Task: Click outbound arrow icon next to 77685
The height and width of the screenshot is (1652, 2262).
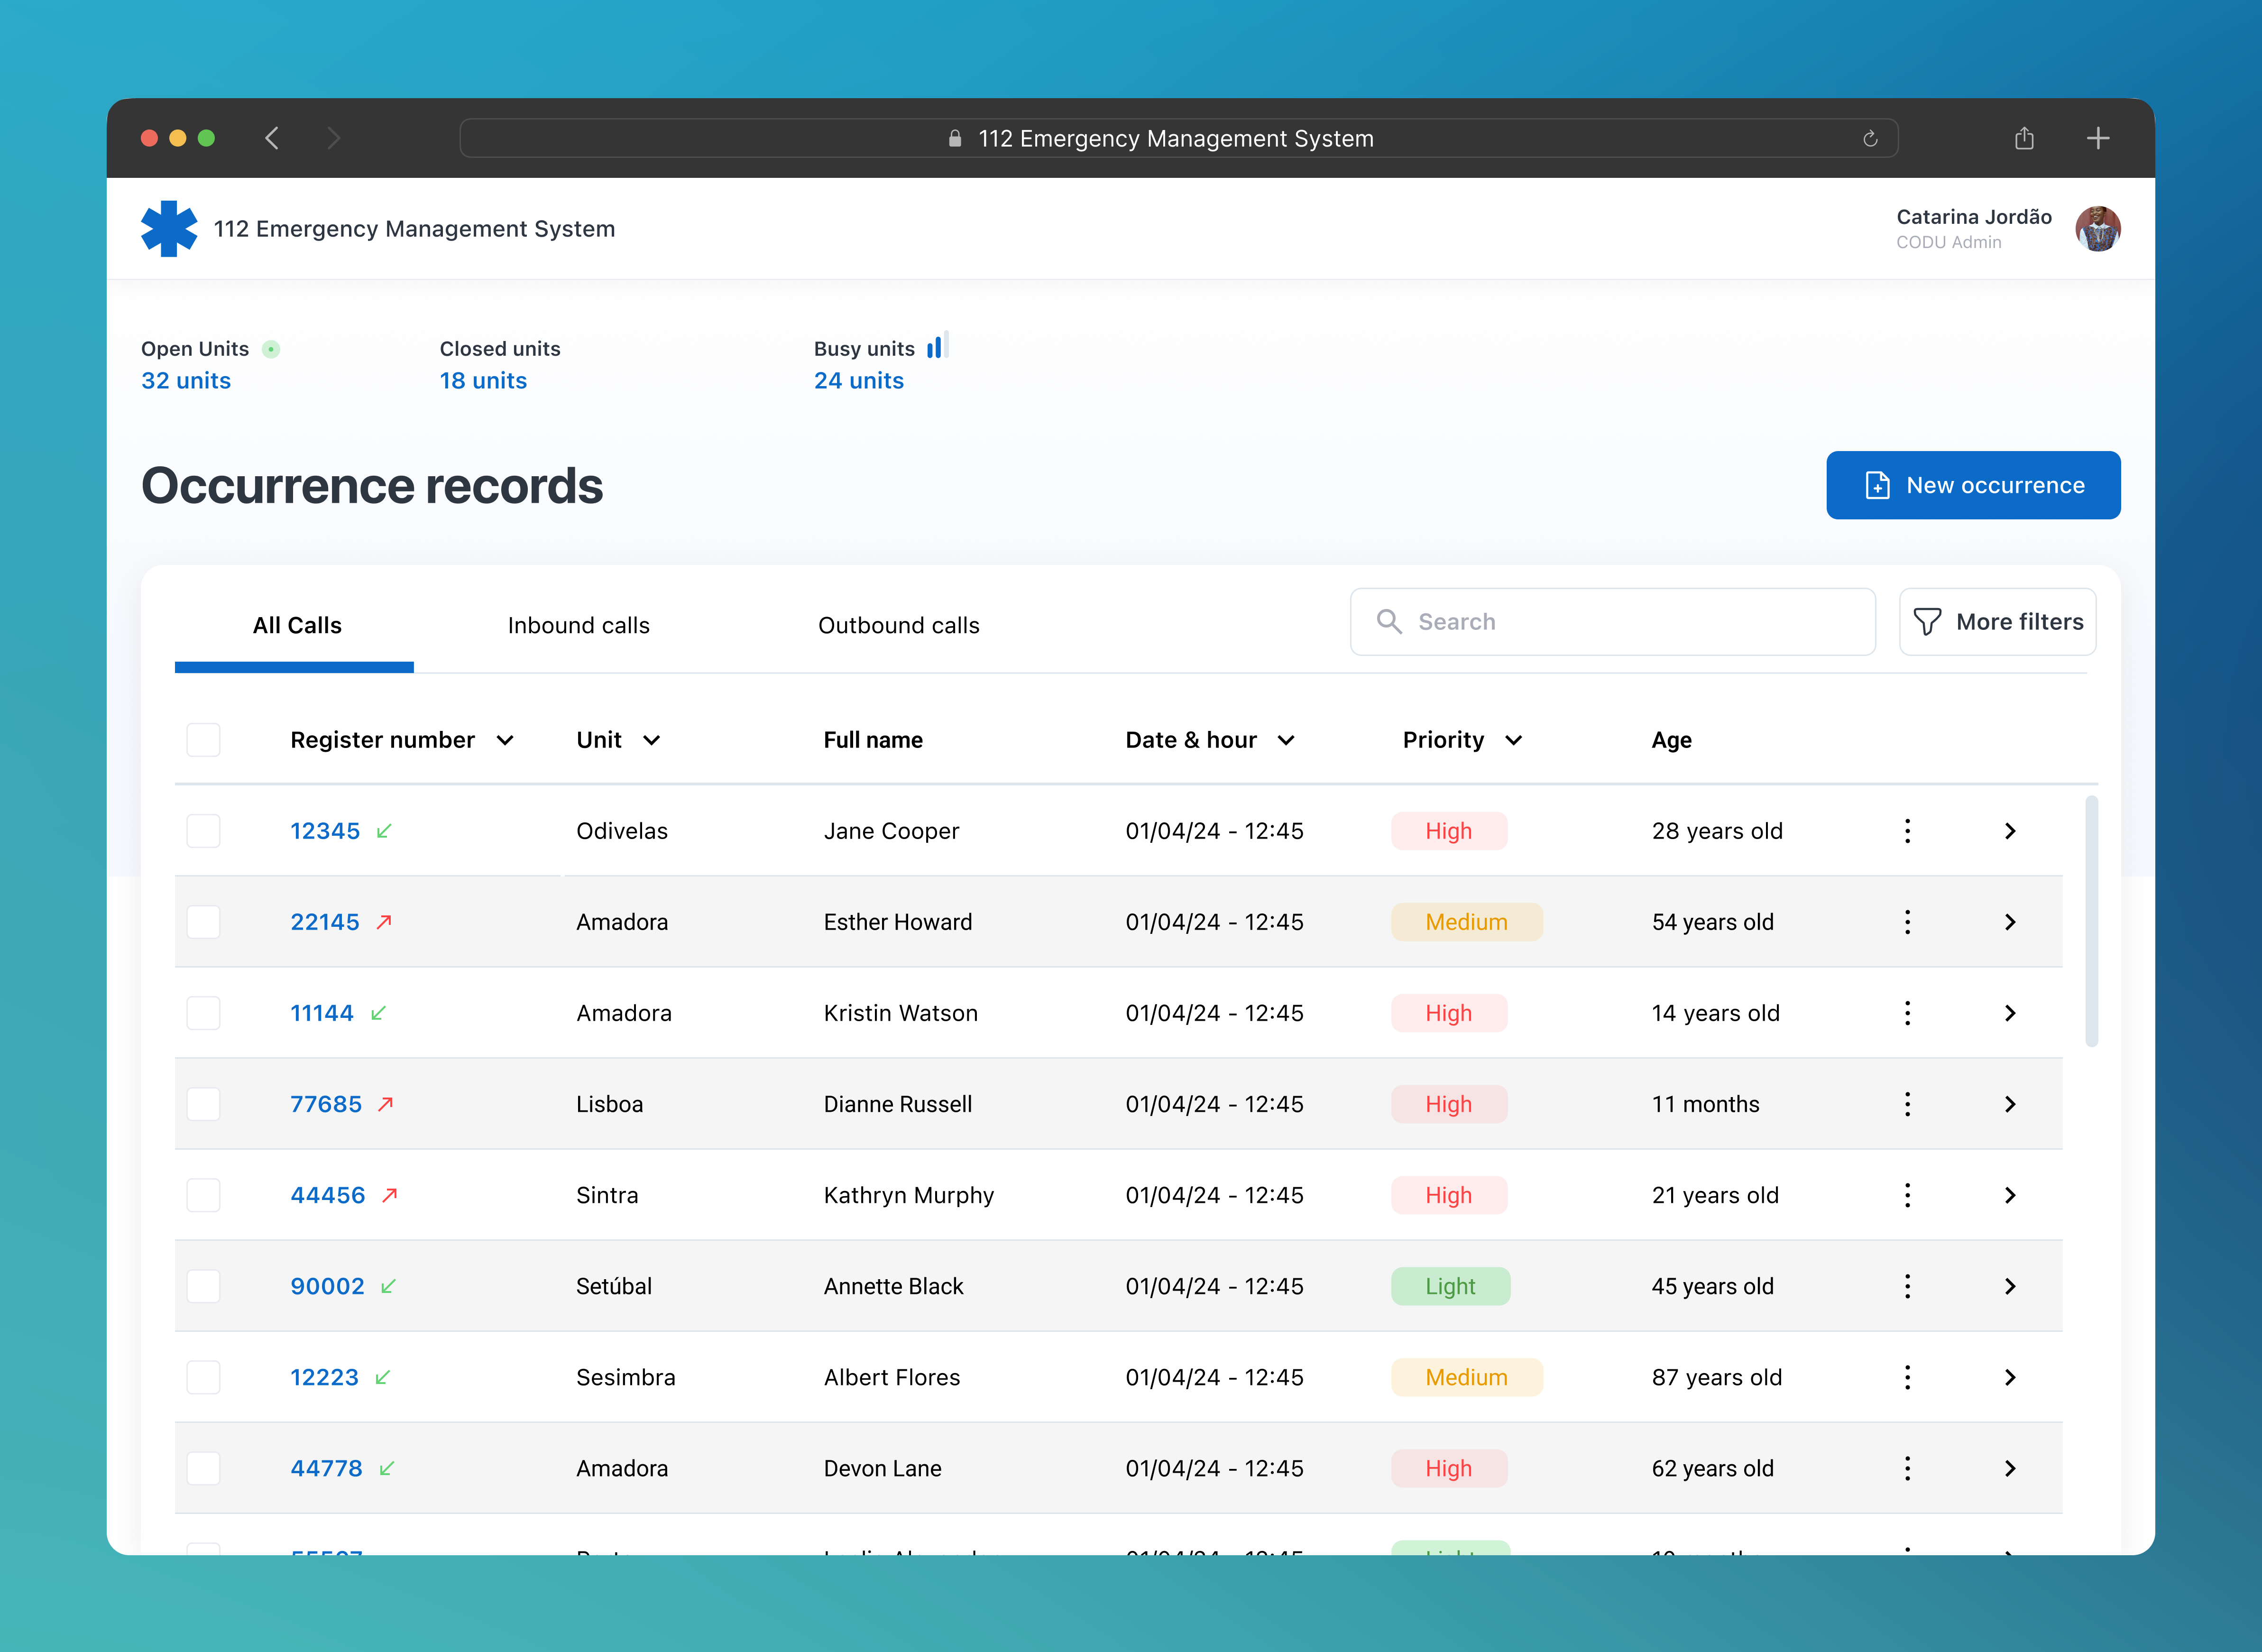Action: coord(386,1104)
